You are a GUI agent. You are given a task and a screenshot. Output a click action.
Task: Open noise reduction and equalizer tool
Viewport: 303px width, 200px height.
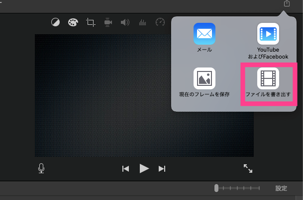[142, 22]
